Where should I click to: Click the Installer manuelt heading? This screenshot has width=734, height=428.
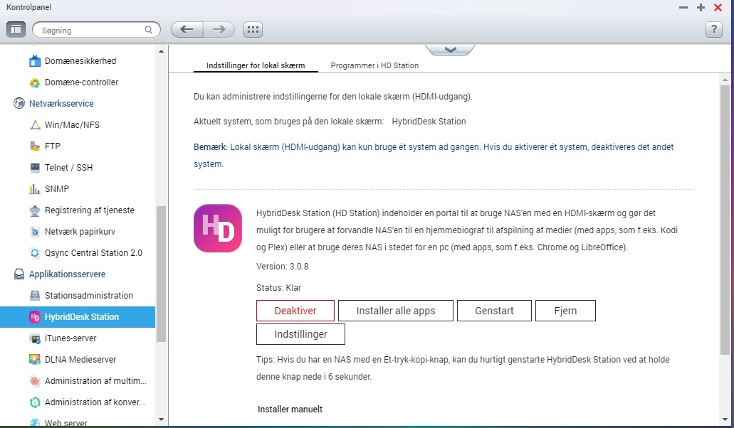[x=290, y=410]
